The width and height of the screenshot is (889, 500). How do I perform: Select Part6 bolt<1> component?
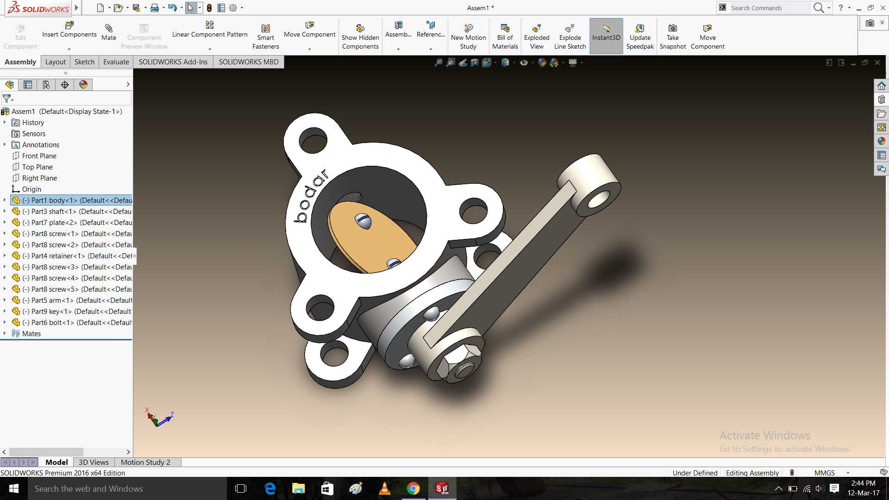click(72, 323)
